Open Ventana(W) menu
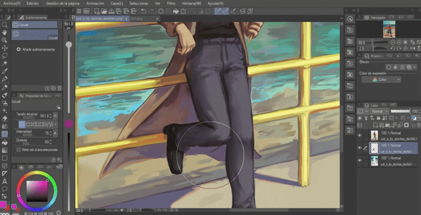Screen dimensions: 421x215 [192, 4]
